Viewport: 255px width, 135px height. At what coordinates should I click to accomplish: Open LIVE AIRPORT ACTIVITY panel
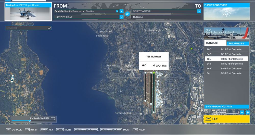[226, 106]
